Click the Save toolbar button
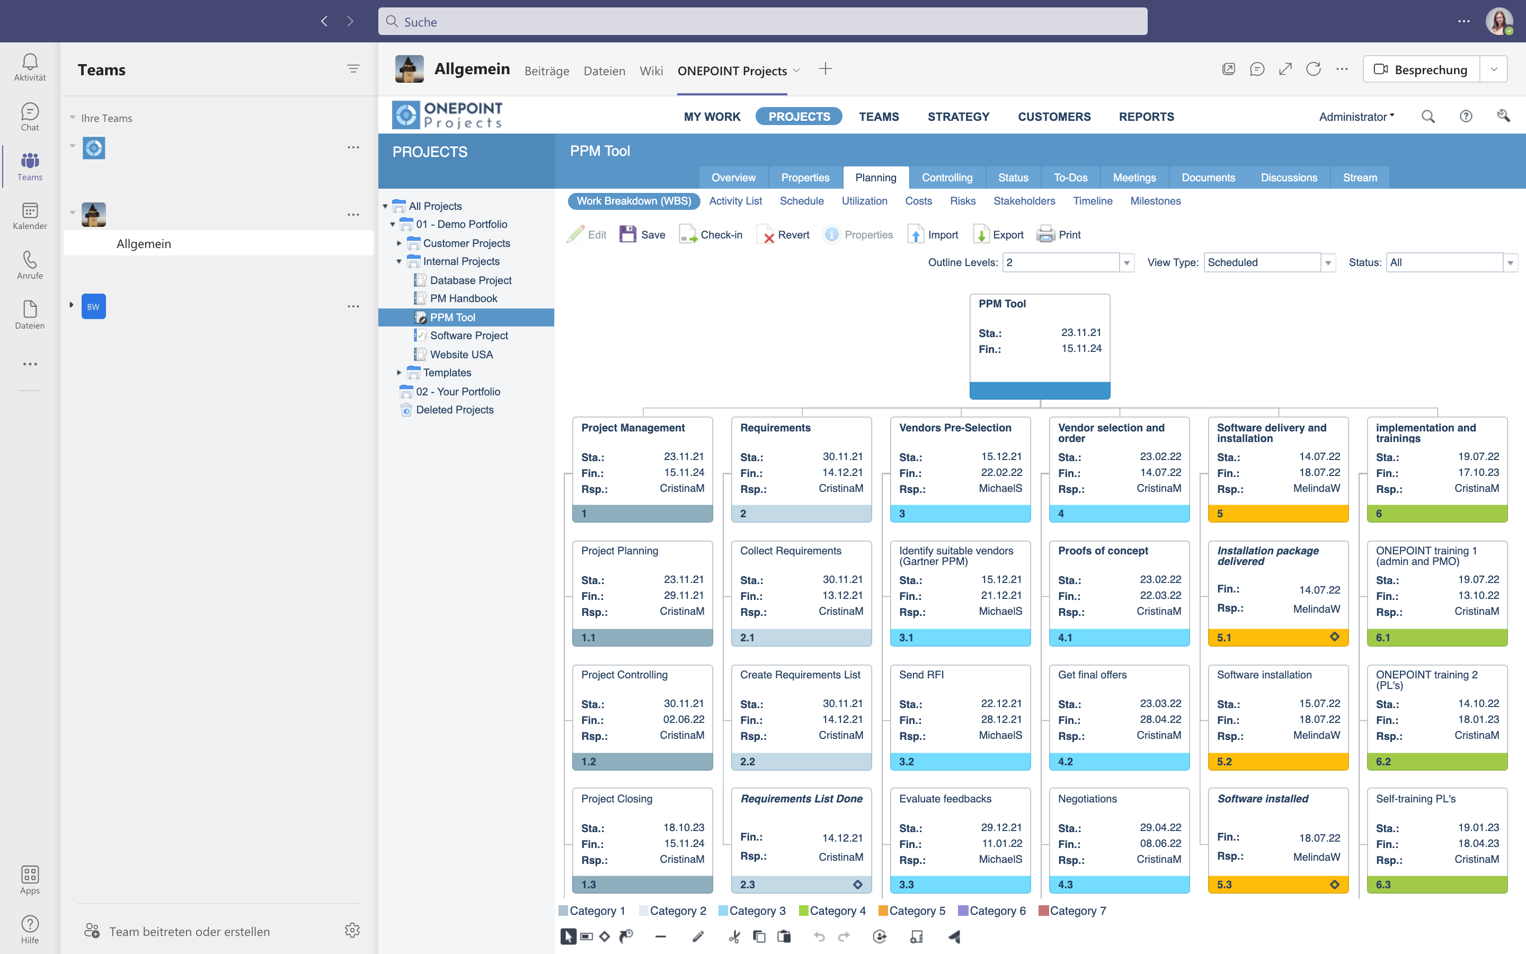 point(642,235)
